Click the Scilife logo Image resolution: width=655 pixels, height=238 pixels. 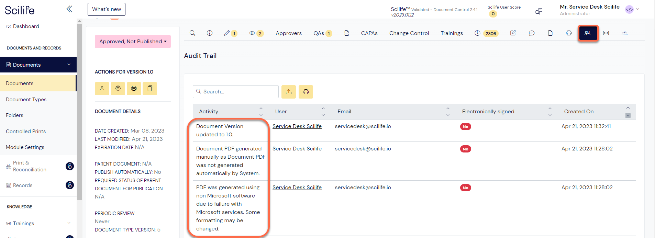pyautogui.click(x=20, y=10)
